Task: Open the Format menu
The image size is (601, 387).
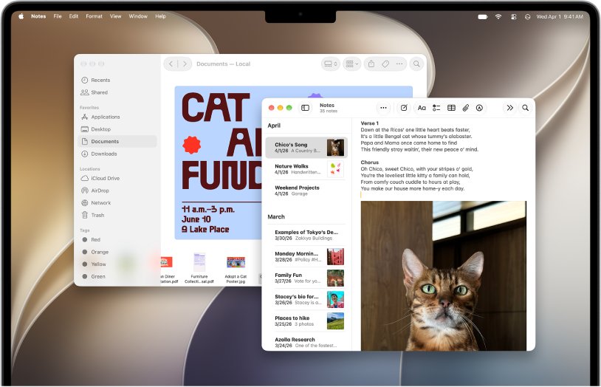Action: 94,16
